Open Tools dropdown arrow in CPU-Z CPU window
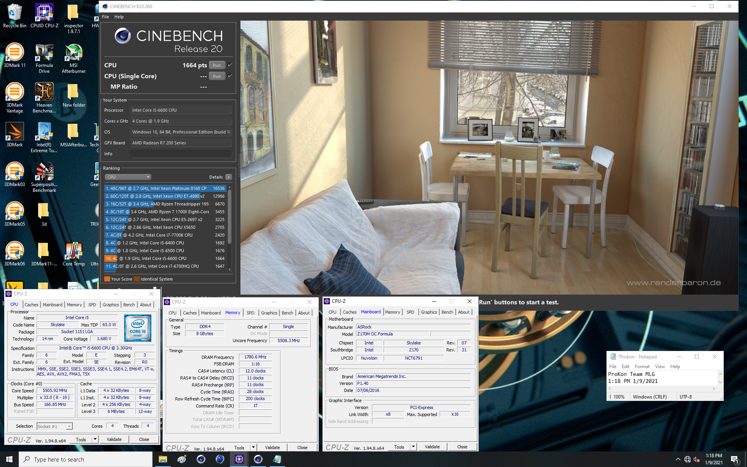 pos(95,439)
